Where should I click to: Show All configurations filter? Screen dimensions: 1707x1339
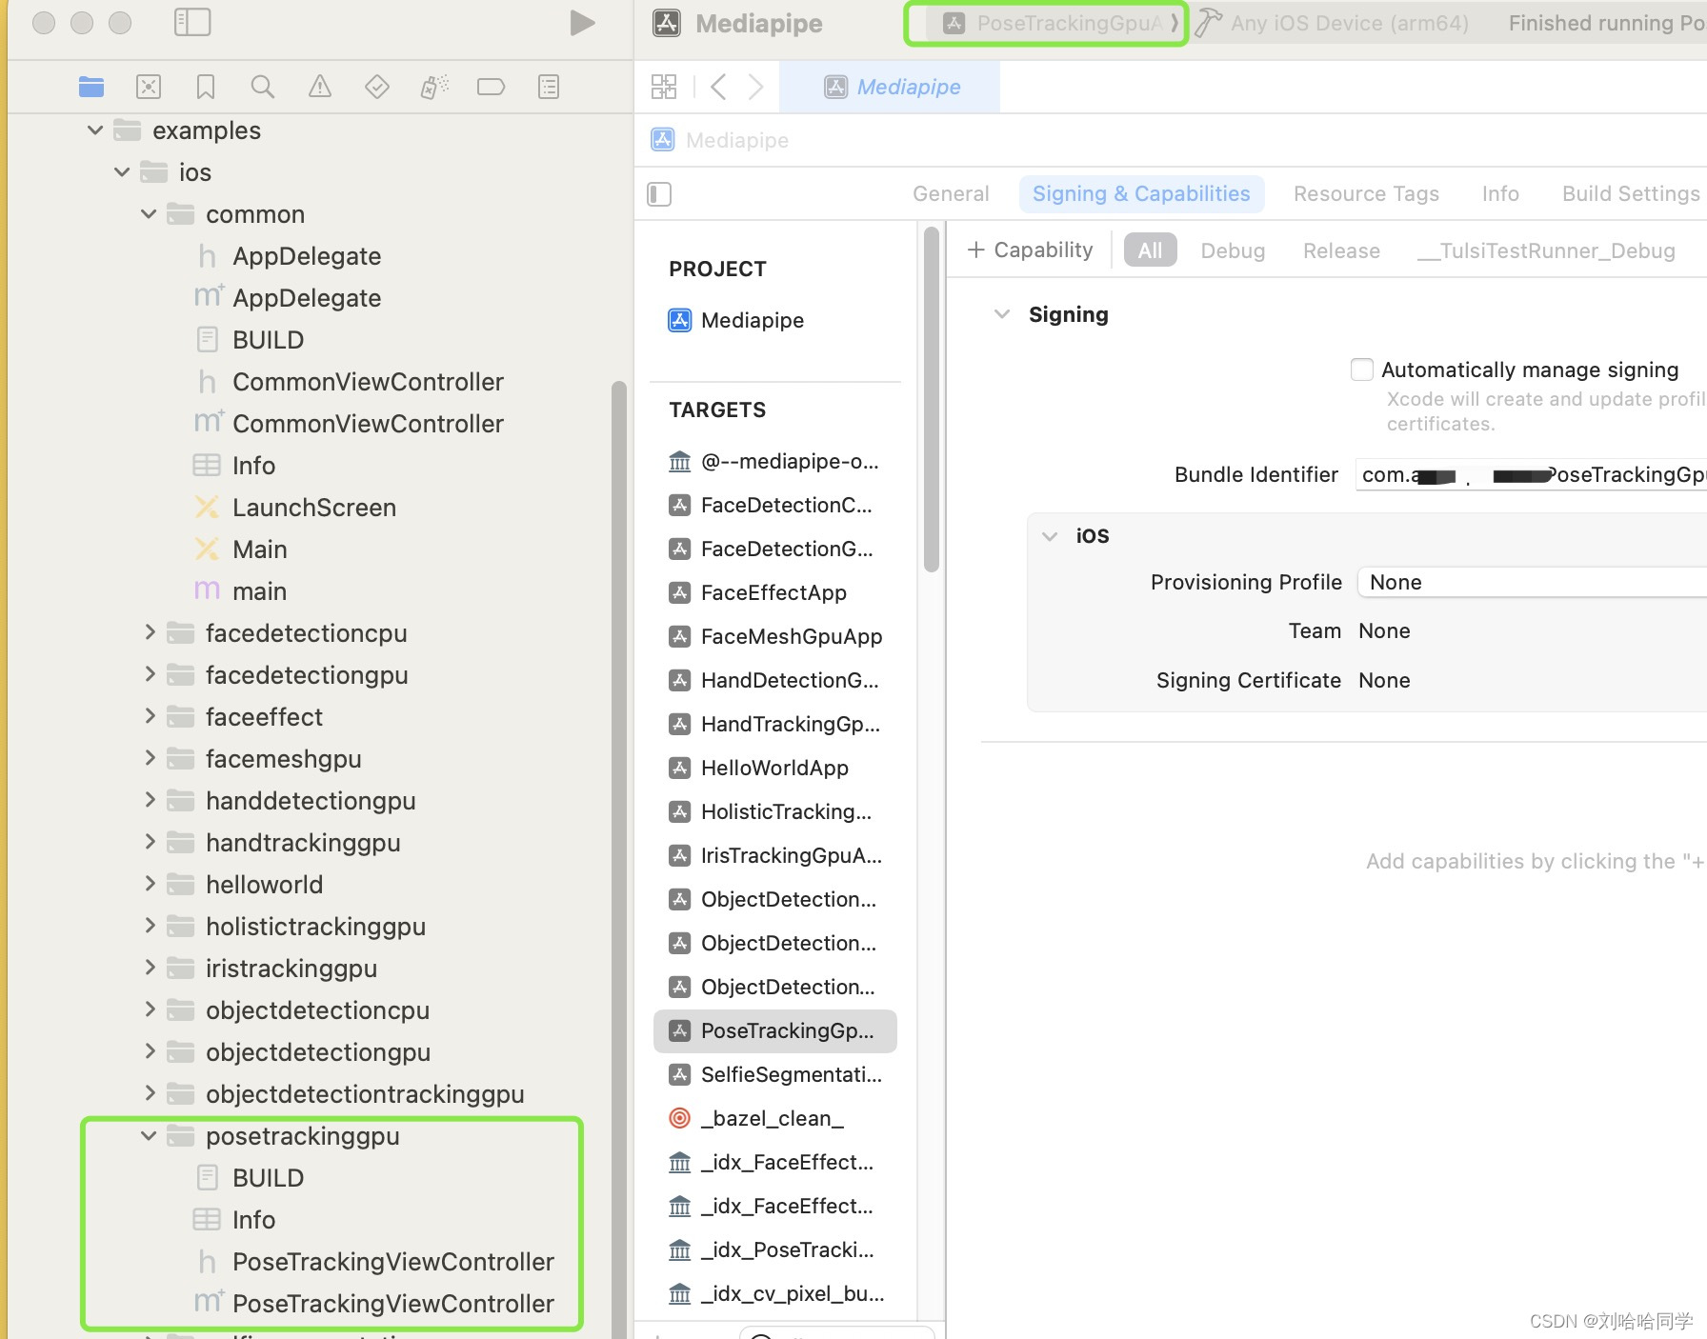1151,250
